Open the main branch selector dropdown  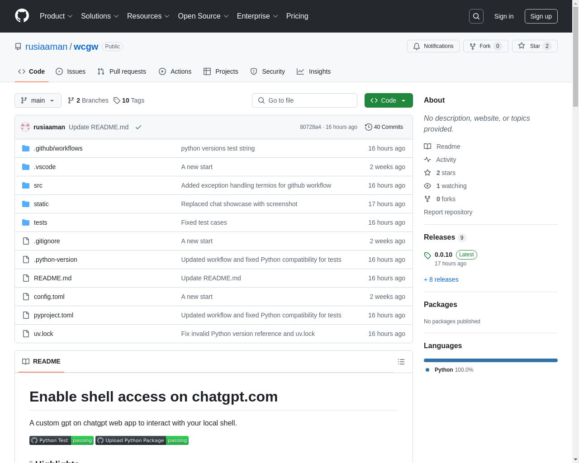coord(38,100)
